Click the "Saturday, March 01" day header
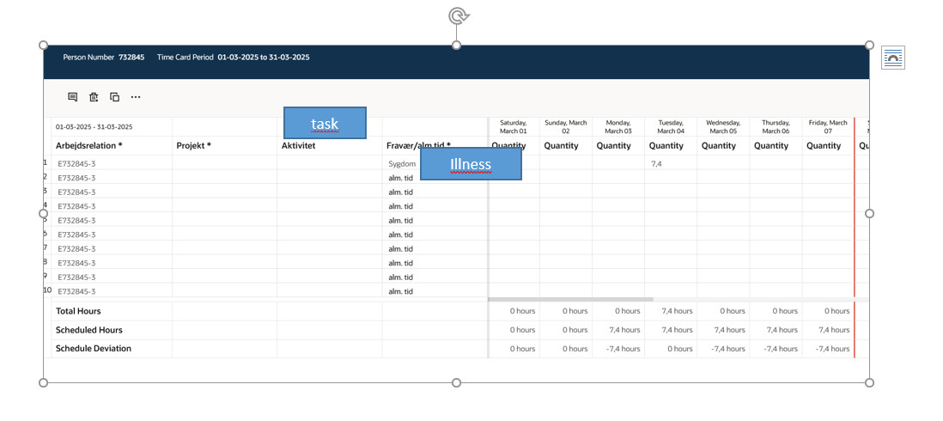Screen dimensions: 943x421 513,127
